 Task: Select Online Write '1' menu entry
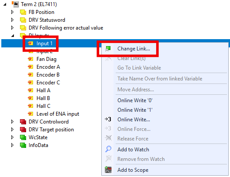[x=135, y=110]
